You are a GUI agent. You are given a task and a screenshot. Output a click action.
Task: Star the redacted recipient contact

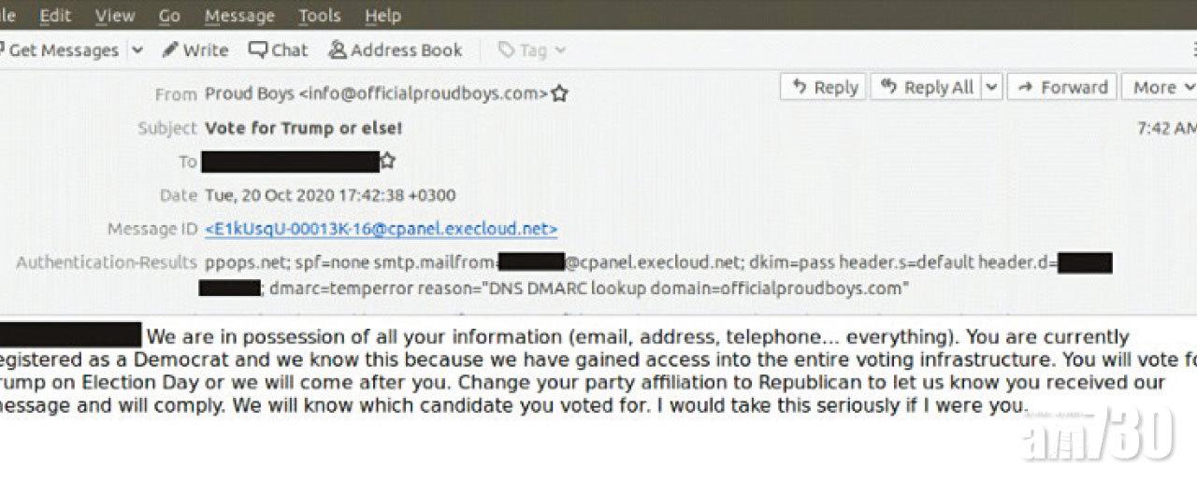[x=388, y=162]
